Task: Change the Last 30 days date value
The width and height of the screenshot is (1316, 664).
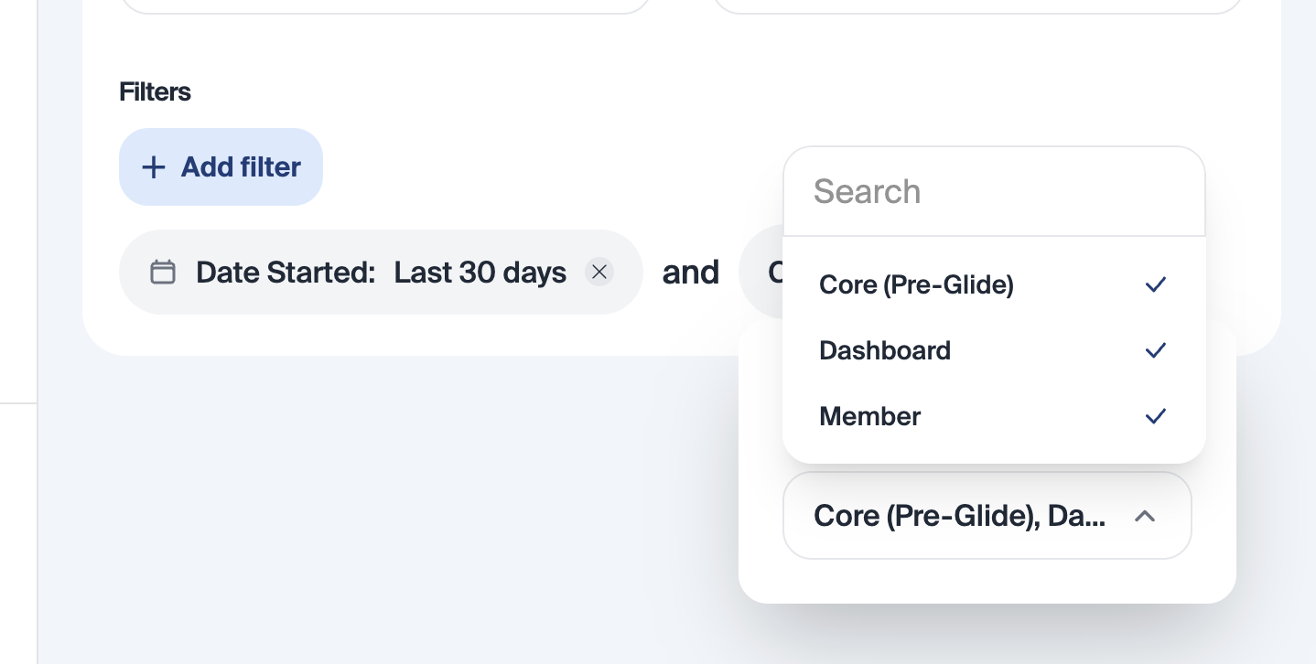Action: coord(480,273)
